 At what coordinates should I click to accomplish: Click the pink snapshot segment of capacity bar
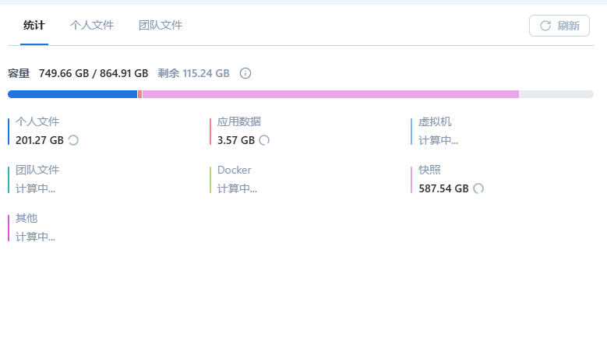330,94
